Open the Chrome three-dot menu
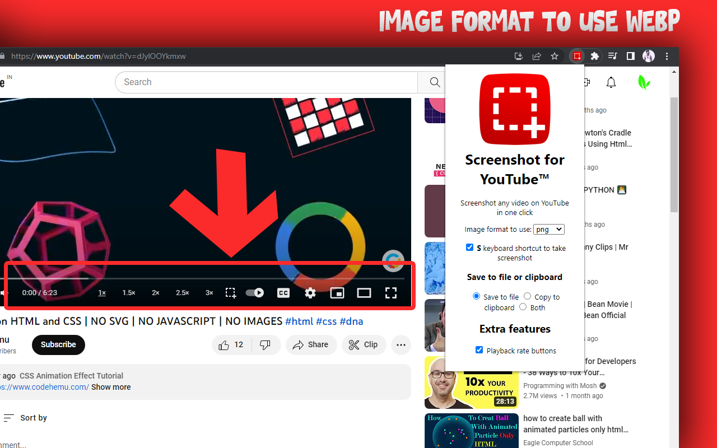Screen dimensions: 717x448 coord(667,56)
